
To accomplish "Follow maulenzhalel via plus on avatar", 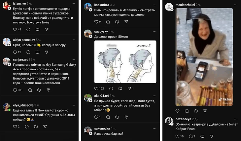I will 172,10.
